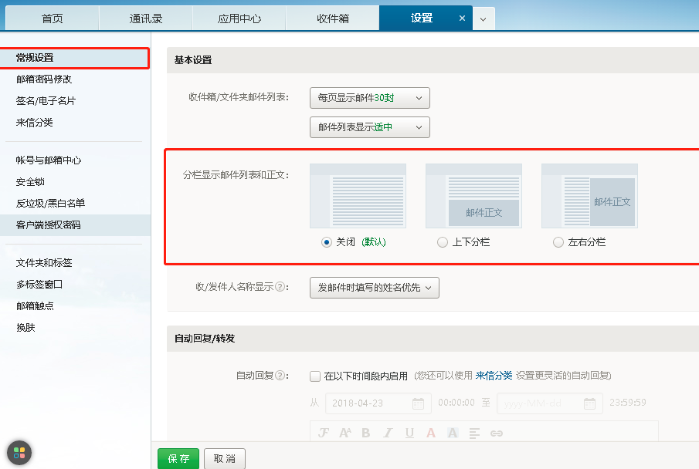The width and height of the screenshot is (699, 469).
Task: Open the calendar icon next to 2018-04-23
Action: [x=417, y=403]
